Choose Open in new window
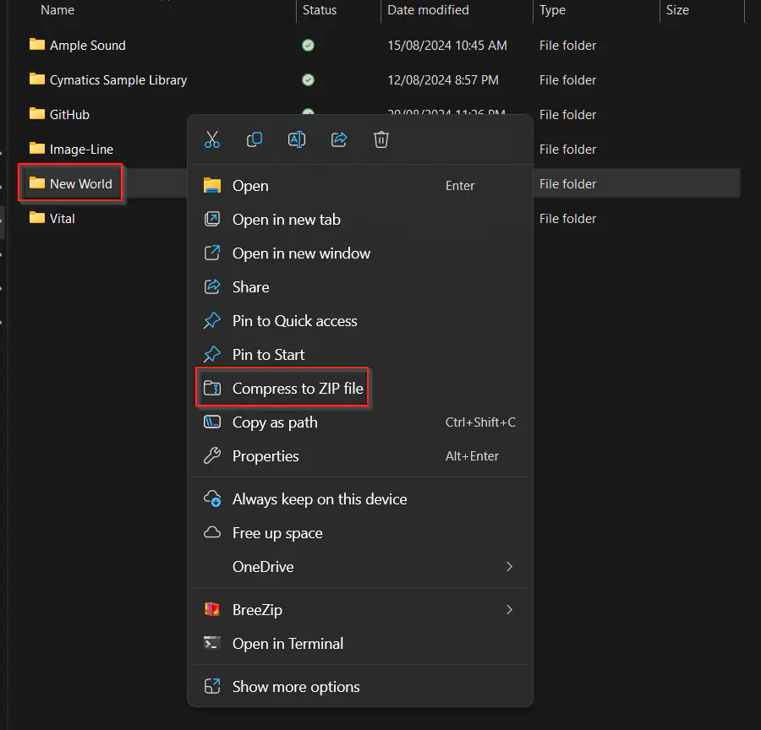761x730 pixels. click(x=301, y=253)
